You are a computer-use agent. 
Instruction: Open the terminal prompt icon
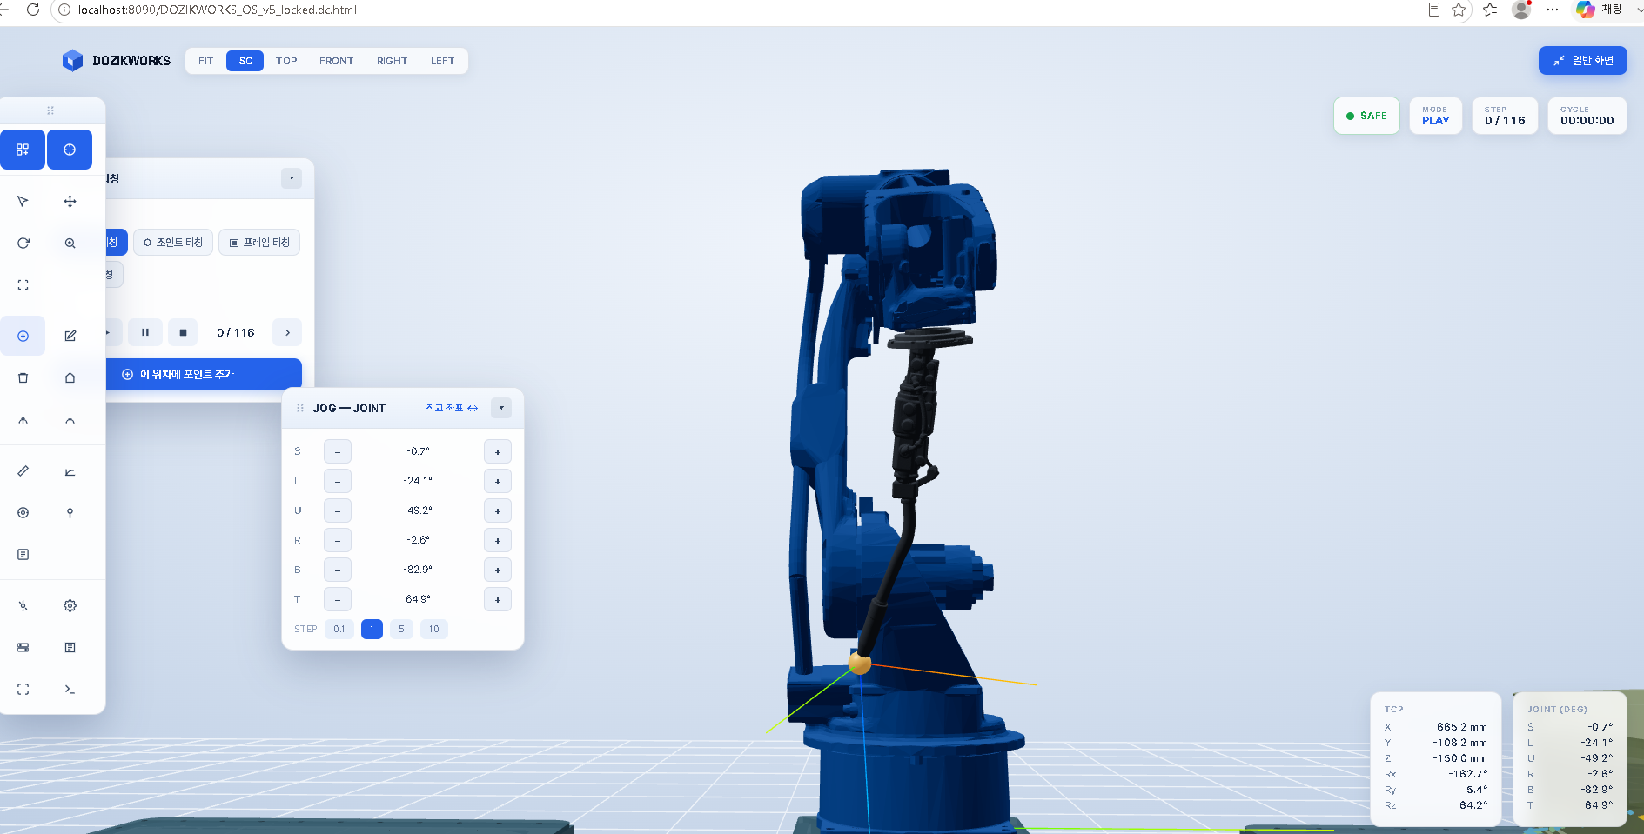[70, 690]
